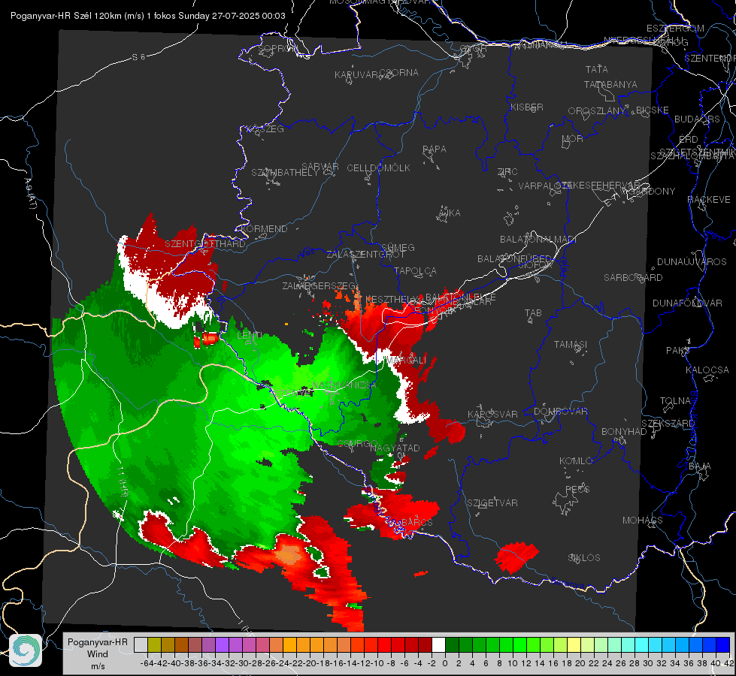Select the MOHACS label
This screenshot has height=676, width=736.
(642, 521)
